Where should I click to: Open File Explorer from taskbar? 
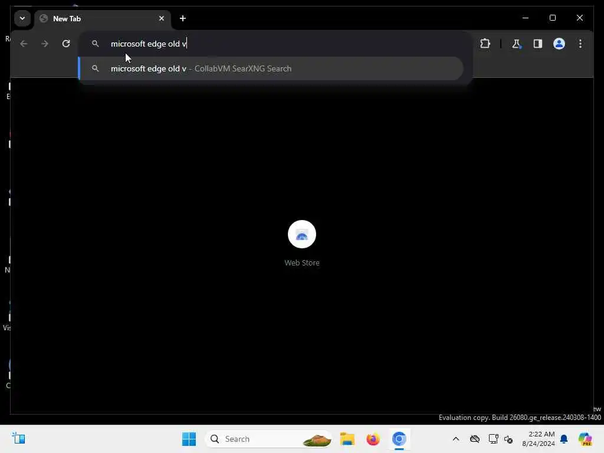click(x=347, y=439)
